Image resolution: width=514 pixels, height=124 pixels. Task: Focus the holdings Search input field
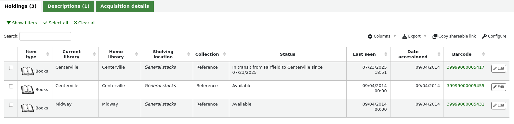coord(45,36)
